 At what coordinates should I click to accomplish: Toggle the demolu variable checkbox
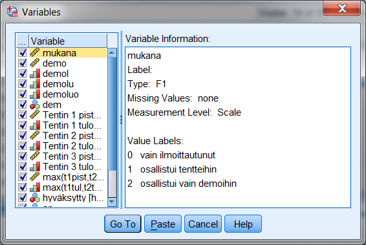23,84
